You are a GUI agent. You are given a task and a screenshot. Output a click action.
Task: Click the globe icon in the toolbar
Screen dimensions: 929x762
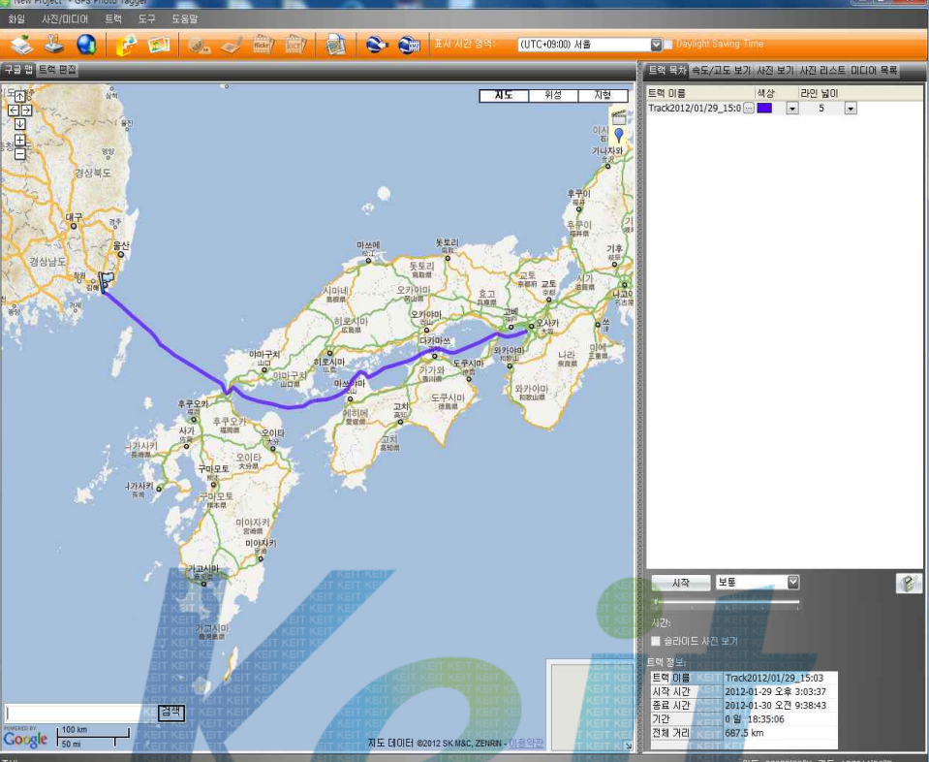(x=86, y=44)
